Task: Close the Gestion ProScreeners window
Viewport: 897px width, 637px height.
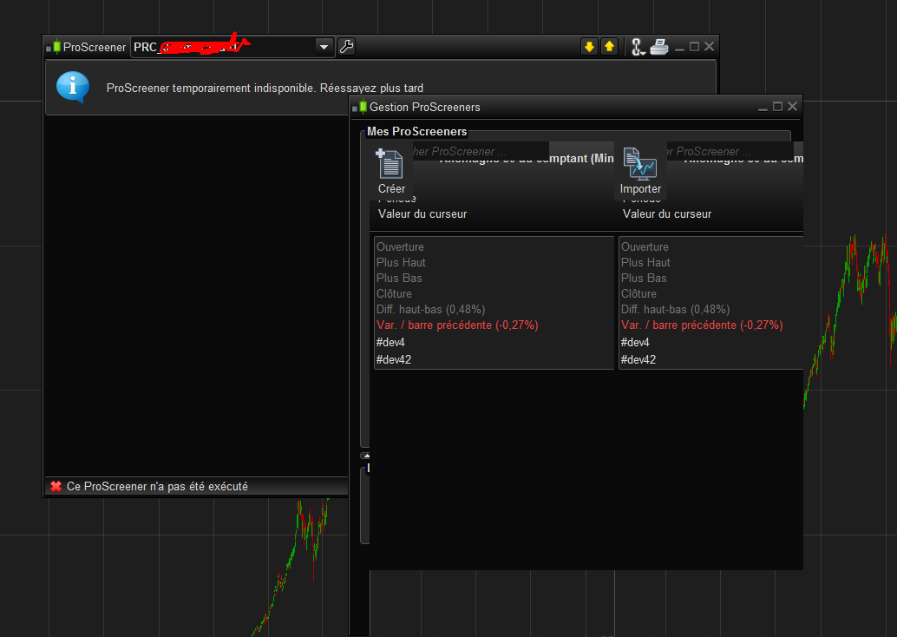Action: (x=792, y=107)
